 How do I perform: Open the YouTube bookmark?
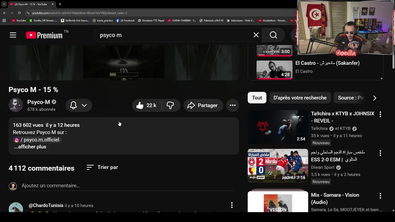pyautogui.click(x=19, y=21)
